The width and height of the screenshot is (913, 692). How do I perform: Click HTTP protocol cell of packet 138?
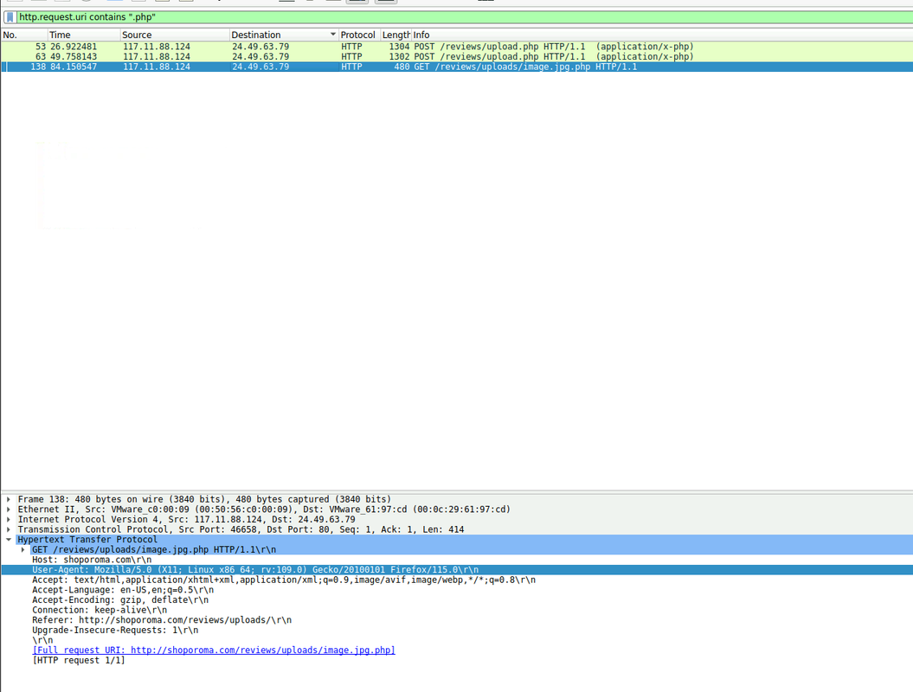click(351, 67)
